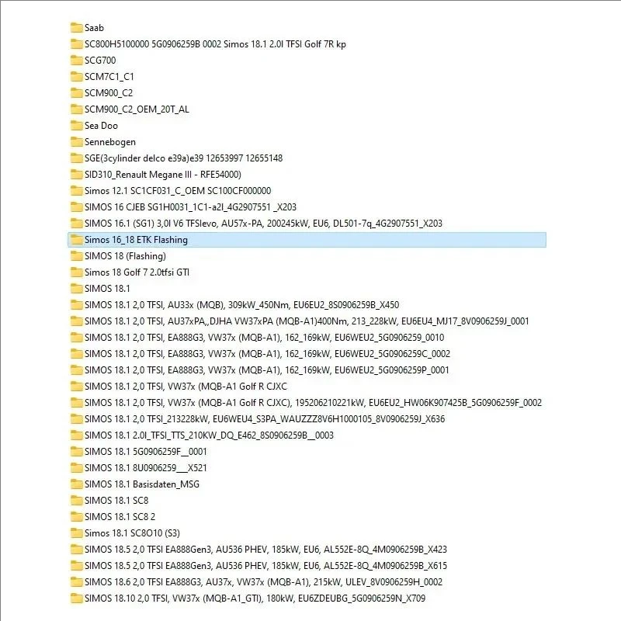Select SIMOS 18.1 VW37x (MQB-A1 Golf R CJXC folder
Image resolution: width=621 pixels, height=621 pixels.
click(x=186, y=386)
